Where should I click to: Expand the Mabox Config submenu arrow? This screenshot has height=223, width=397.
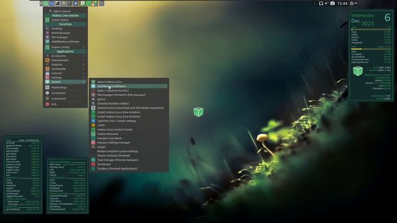tap(84, 47)
